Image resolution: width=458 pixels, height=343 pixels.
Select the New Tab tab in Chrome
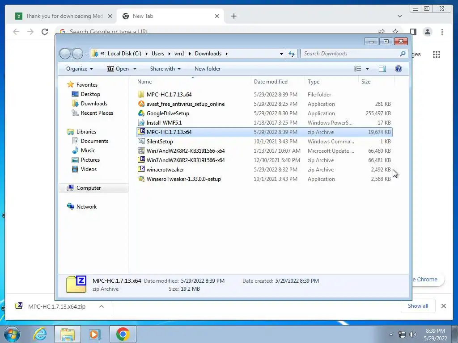click(x=170, y=16)
